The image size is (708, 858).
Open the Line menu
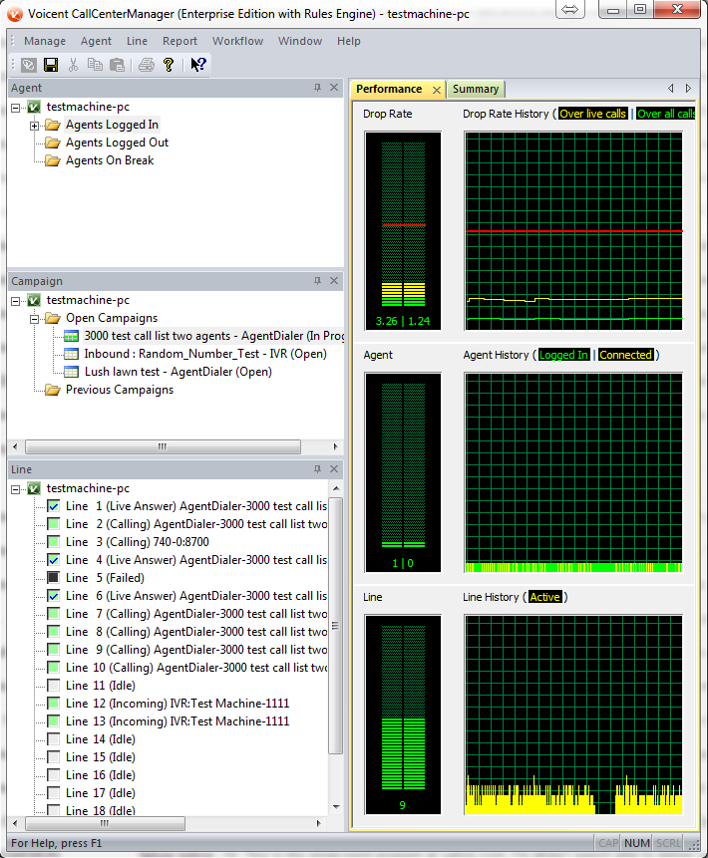pos(137,41)
